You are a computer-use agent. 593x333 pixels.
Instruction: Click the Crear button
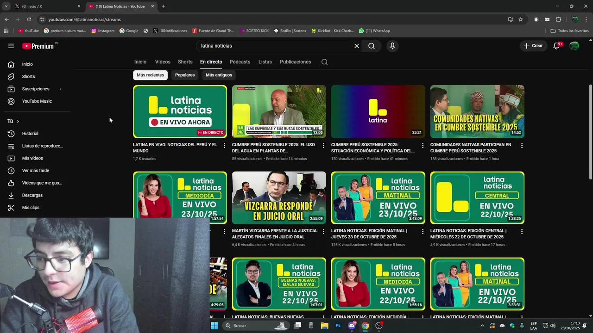coord(533,46)
